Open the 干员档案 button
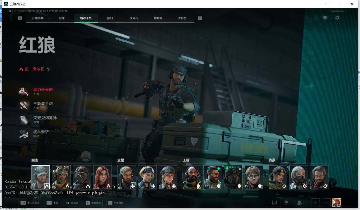 pos(116,202)
